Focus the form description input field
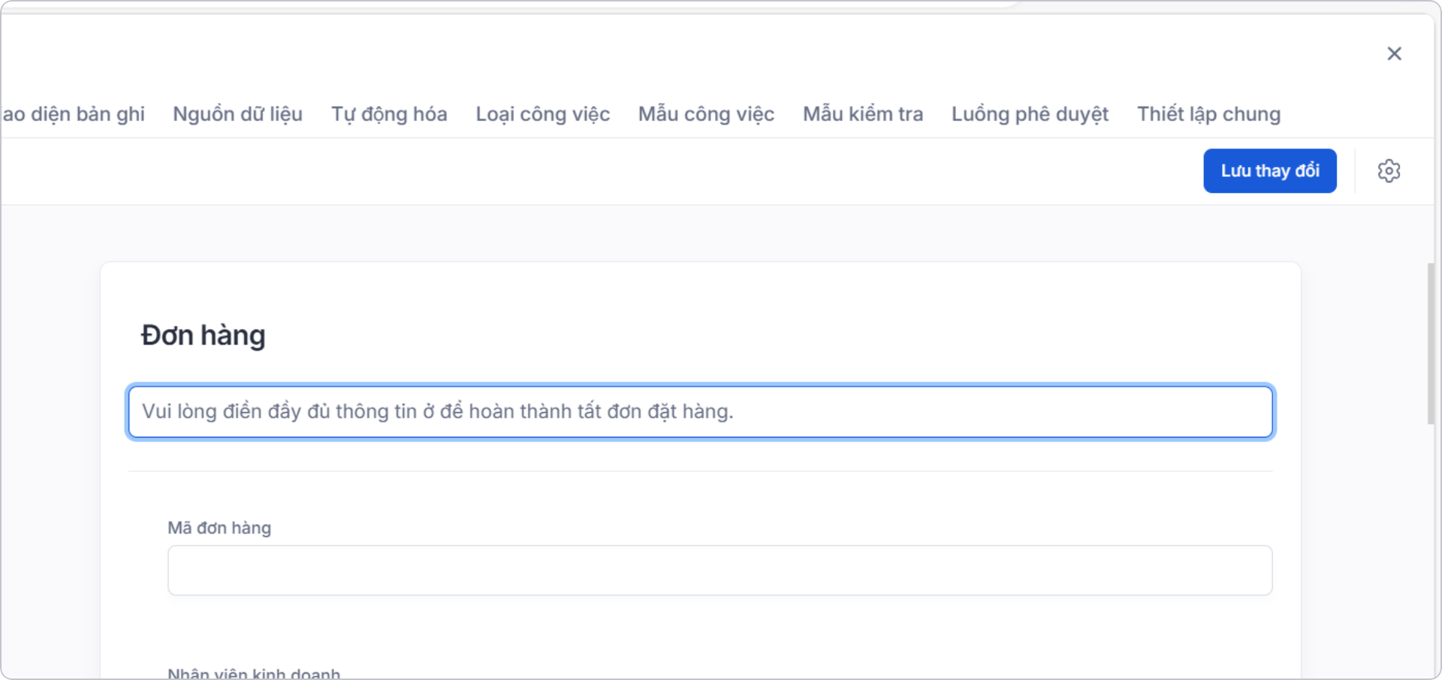1442x680 pixels. 701,411
